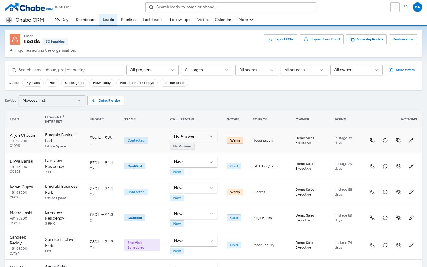Open chat bubble icon for Meera Joshi
Screen dimensions: 427x267
click(x=385, y=218)
